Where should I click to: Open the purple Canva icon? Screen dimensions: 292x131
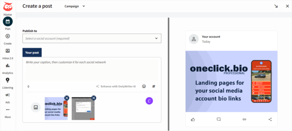click(x=149, y=101)
